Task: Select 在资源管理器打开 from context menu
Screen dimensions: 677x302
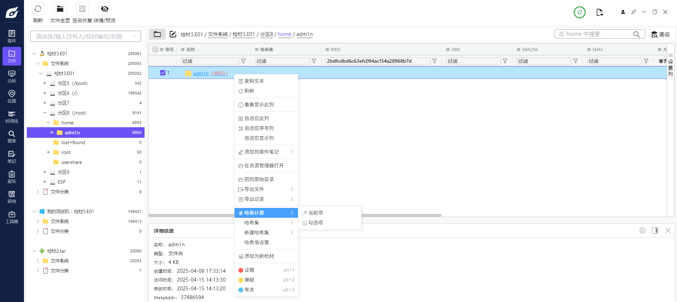Action: tap(264, 166)
